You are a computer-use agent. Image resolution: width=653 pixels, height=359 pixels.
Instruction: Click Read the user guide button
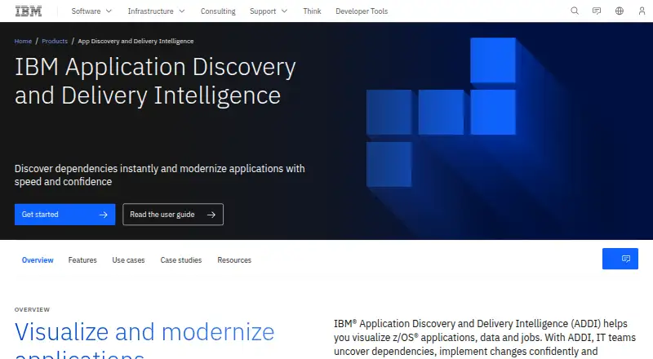[x=173, y=215]
